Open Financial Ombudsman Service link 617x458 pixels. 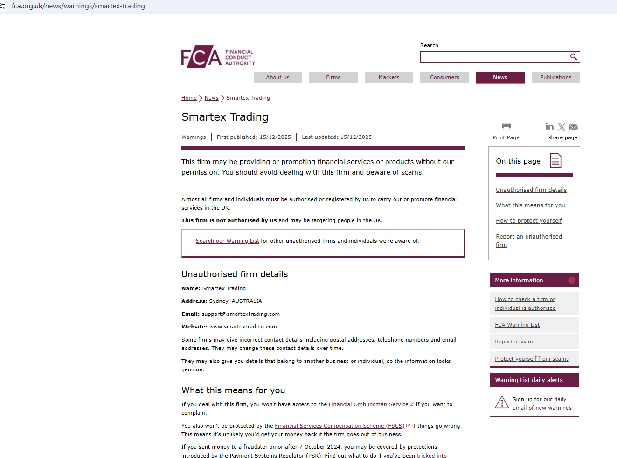(368, 404)
